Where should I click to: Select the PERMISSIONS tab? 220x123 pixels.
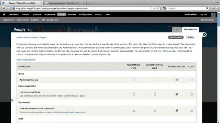190,29
